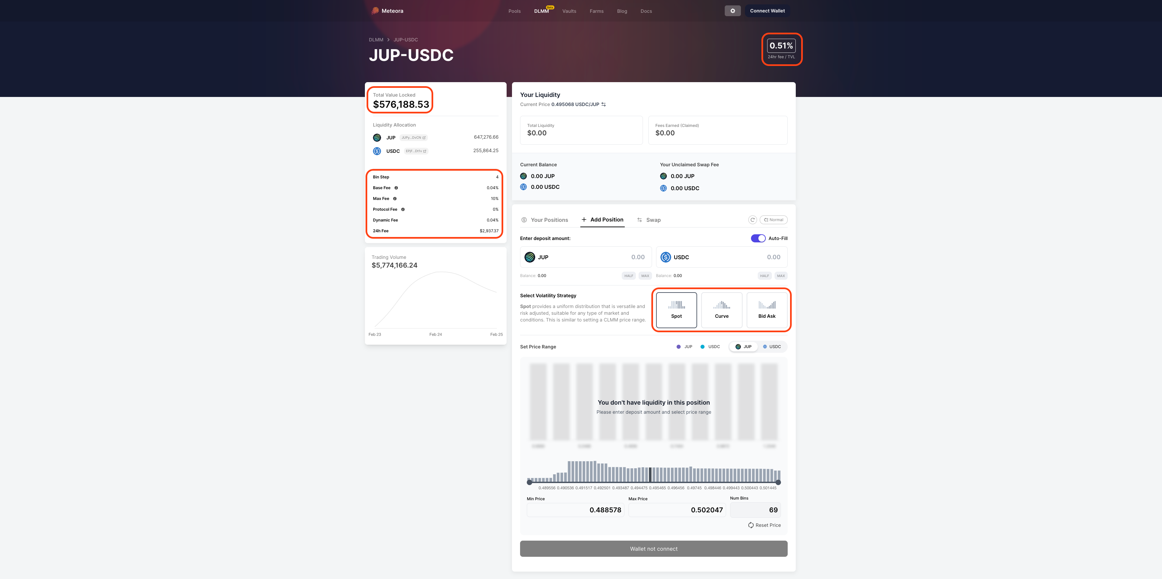Click USDC icon under Your Unclaimed Swap Fee

(663, 189)
